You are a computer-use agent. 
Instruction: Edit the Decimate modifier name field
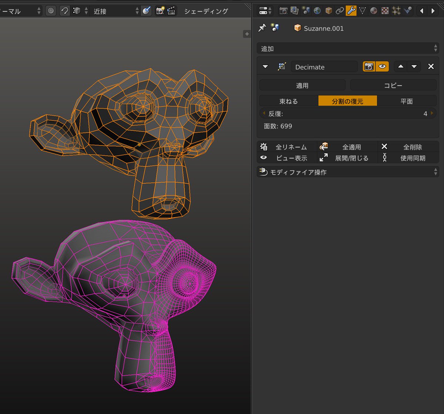tap(324, 67)
